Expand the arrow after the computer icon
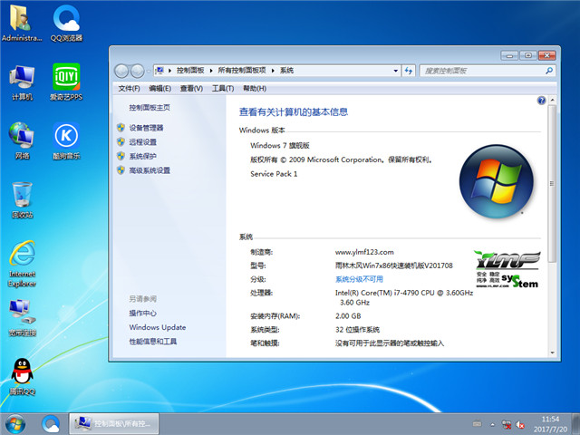Image resolution: width=580 pixels, height=435 pixels. 169,71
